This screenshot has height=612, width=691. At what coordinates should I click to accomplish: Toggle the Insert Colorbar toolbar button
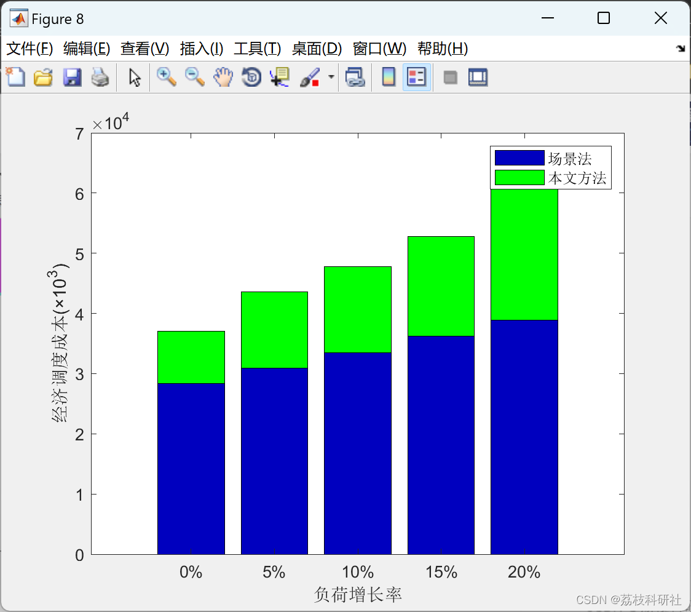pos(389,77)
